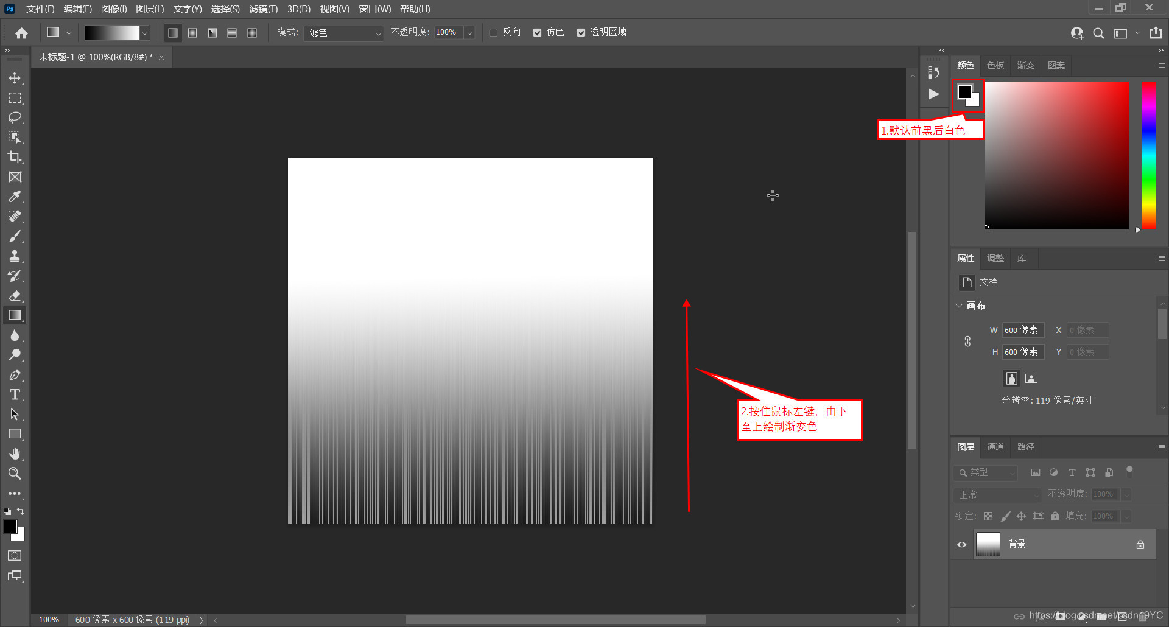Select the Brush tool
The width and height of the screenshot is (1169, 627).
click(15, 236)
